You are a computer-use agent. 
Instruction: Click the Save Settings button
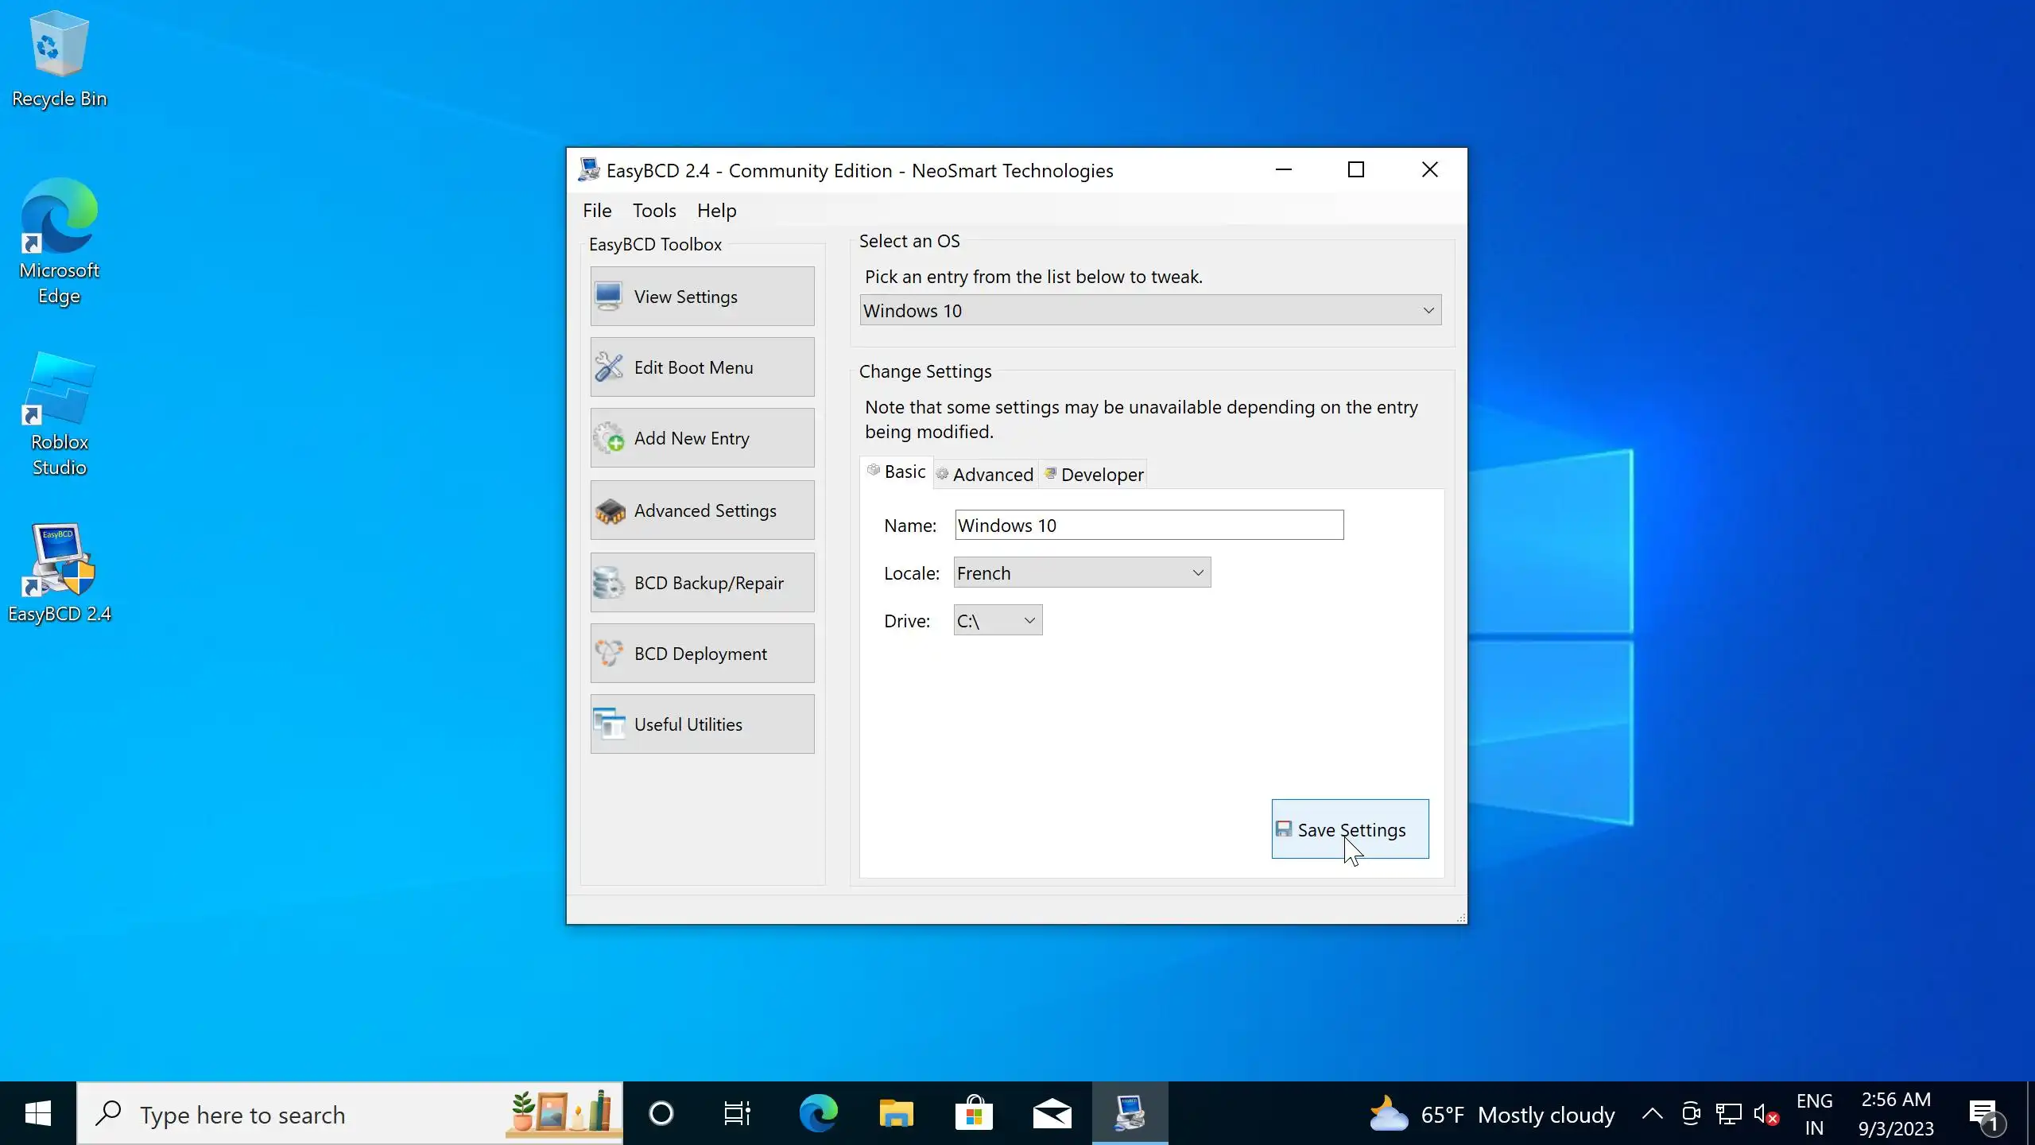coord(1350,829)
